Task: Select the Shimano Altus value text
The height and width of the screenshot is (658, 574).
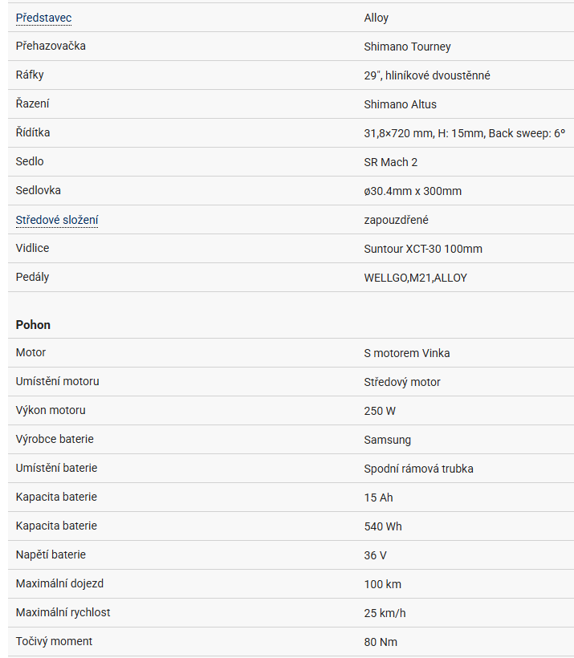Action: pyautogui.click(x=400, y=104)
